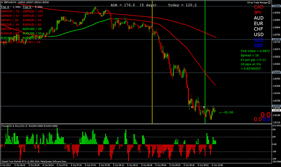This screenshot has width=281, height=167.
Task: Click the blue NZD currency label
Action: pos(259,40)
